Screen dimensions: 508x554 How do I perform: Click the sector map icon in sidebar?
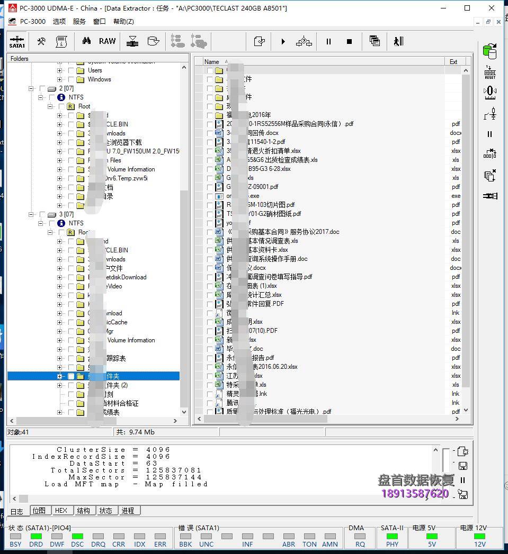click(490, 154)
